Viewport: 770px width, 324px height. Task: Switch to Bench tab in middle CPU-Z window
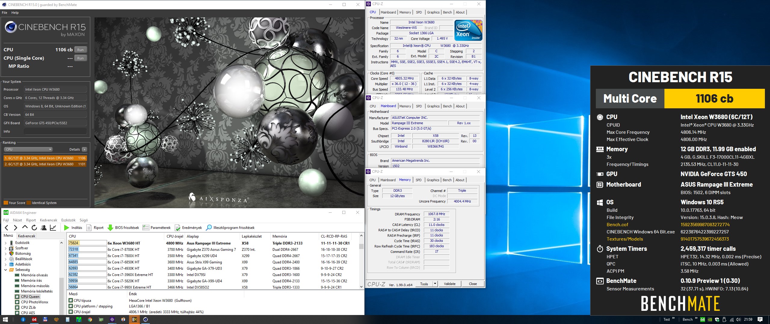pos(447,106)
